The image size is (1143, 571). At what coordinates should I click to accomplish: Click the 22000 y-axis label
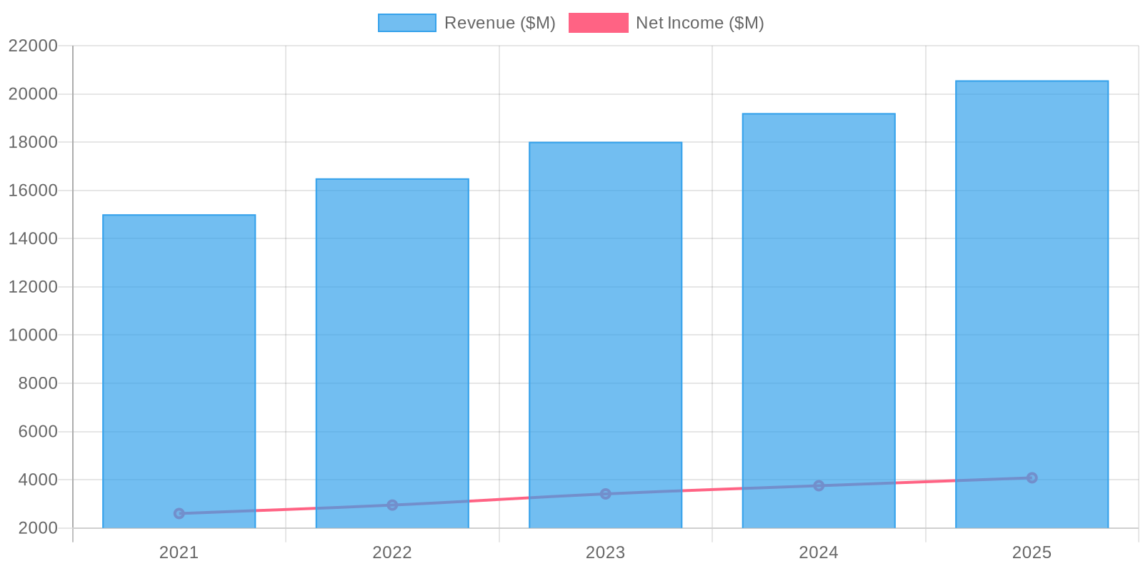(x=33, y=46)
